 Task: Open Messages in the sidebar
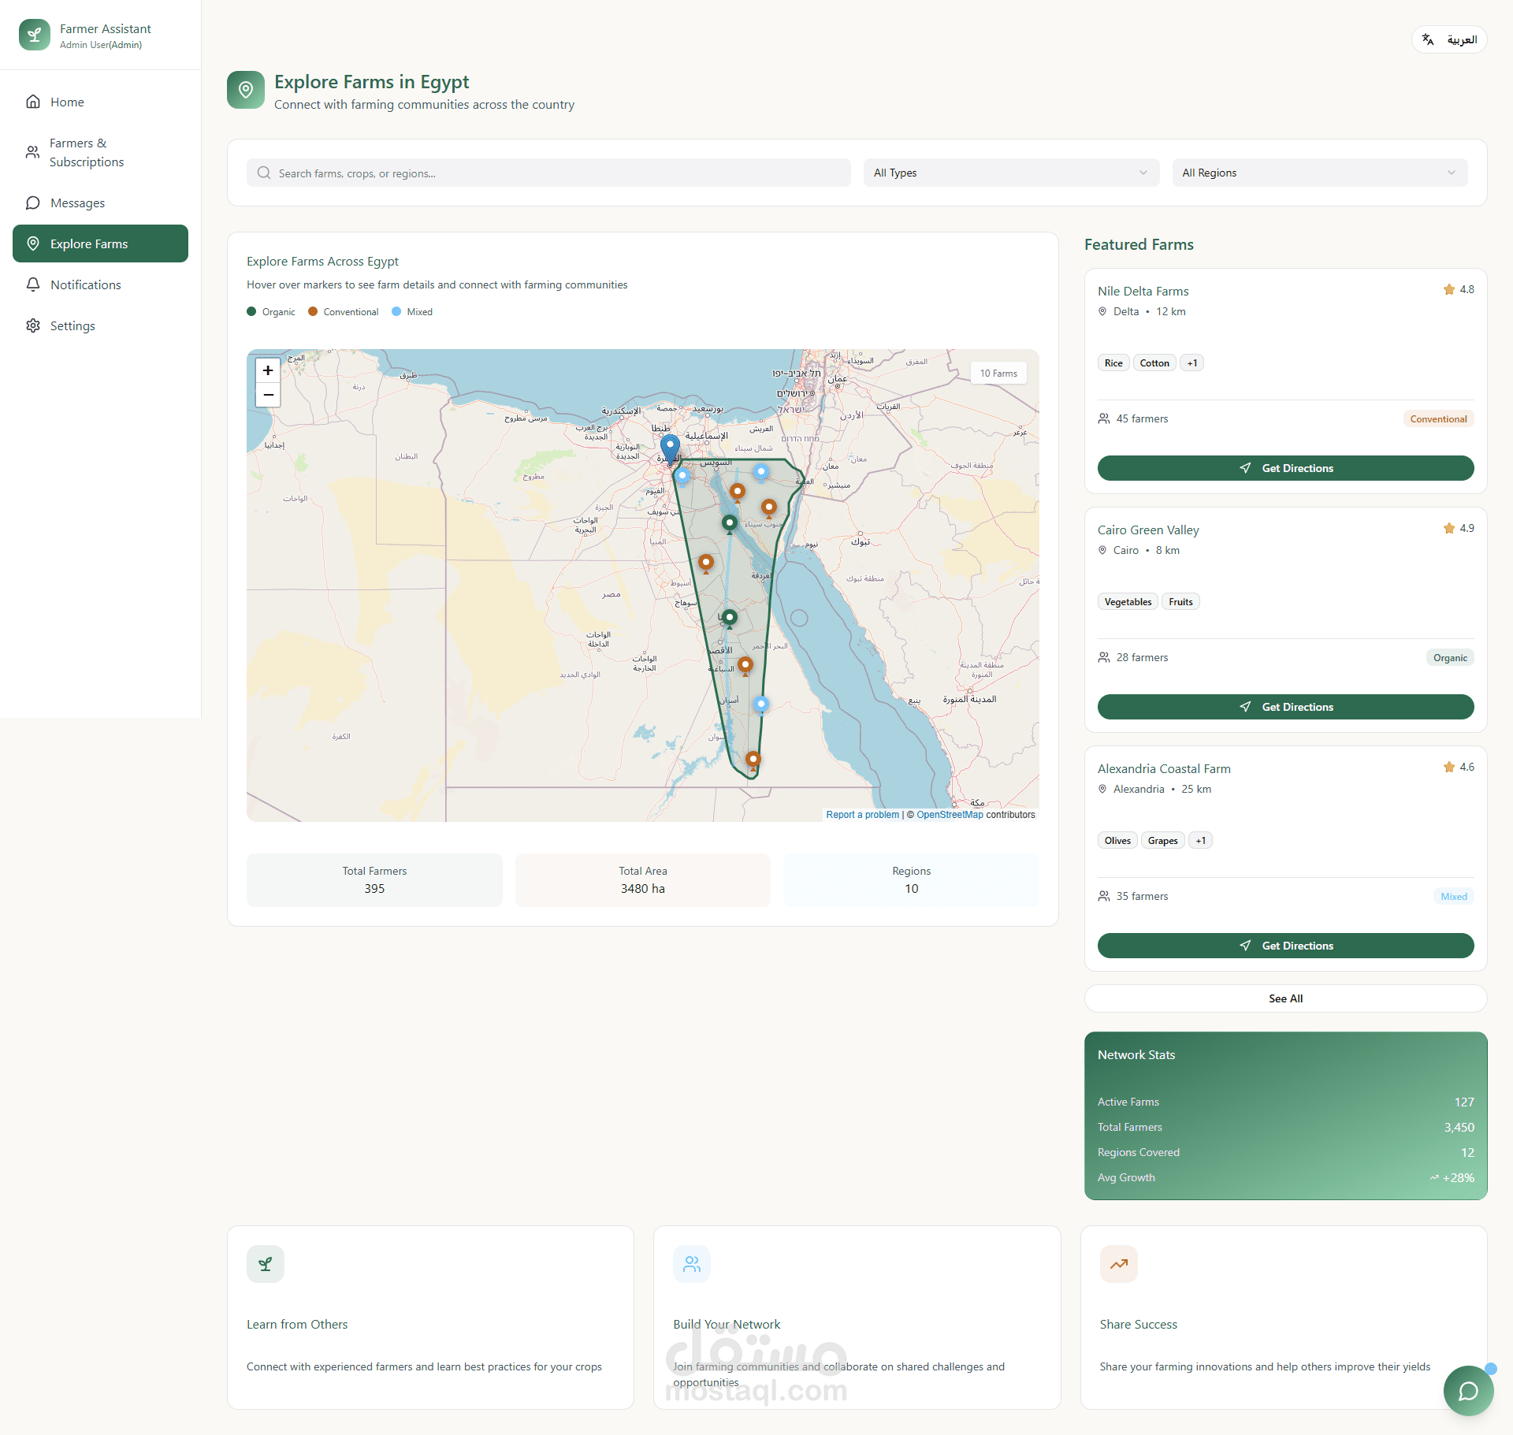(x=77, y=203)
